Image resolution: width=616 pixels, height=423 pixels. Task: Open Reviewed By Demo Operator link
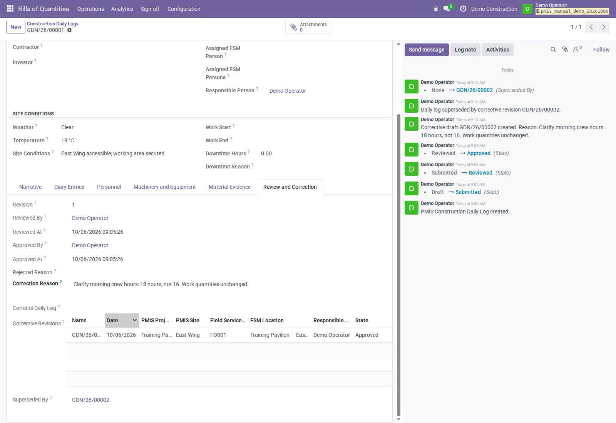90,218
